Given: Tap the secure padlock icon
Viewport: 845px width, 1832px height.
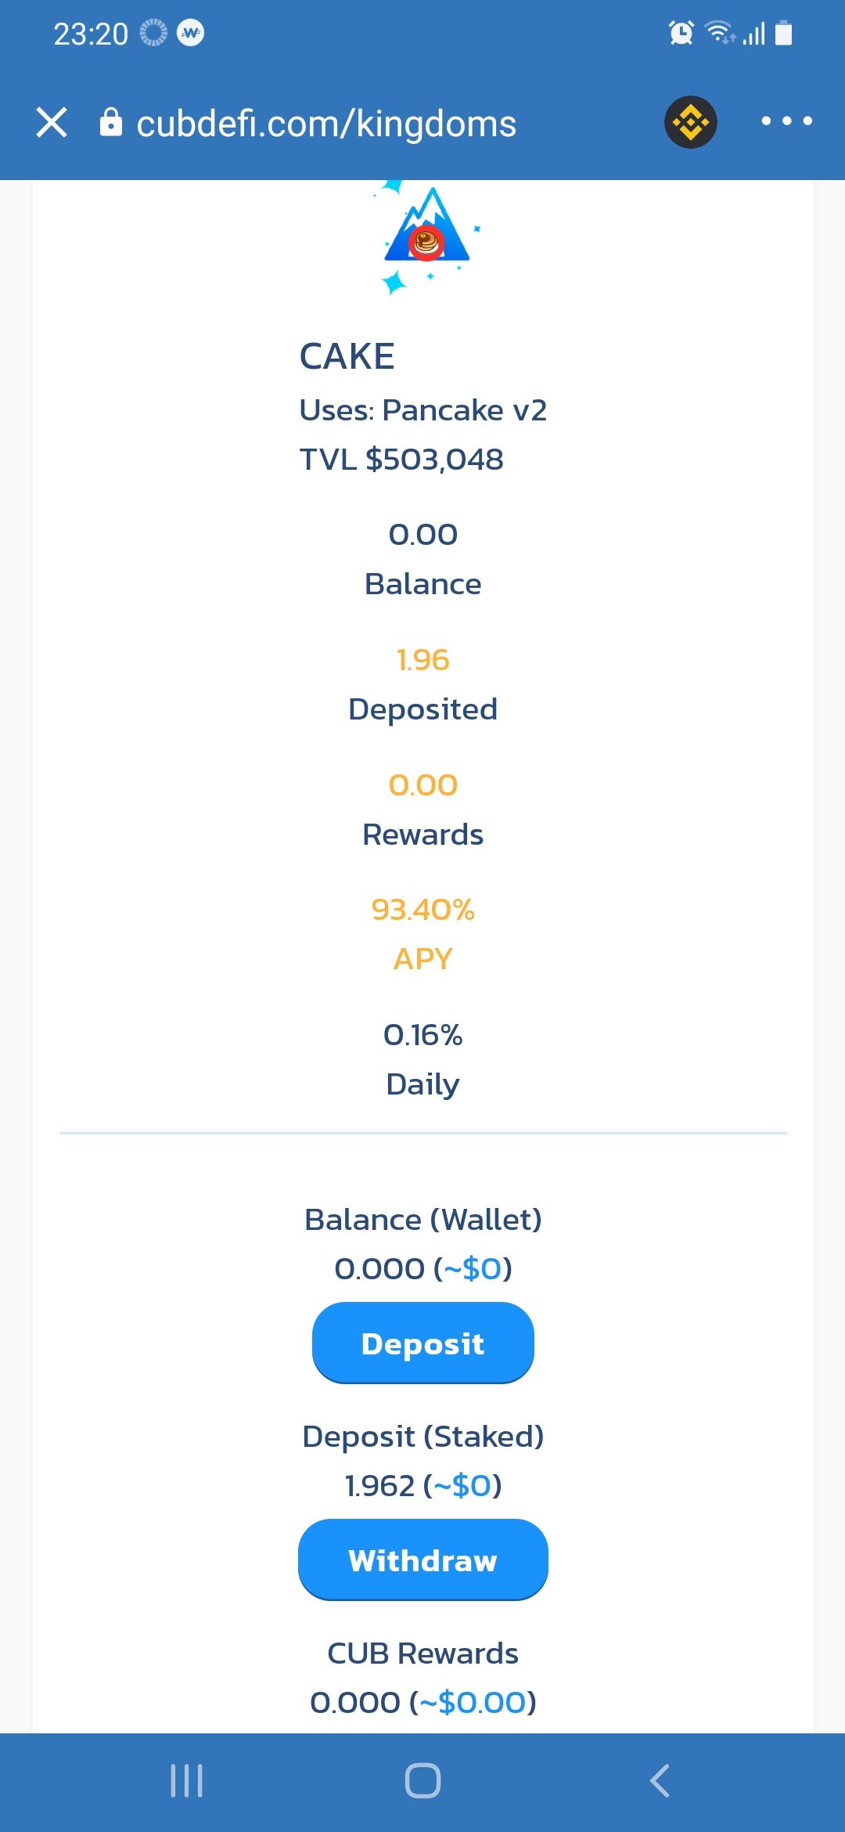Looking at the screenshot, I should point(111,122).
